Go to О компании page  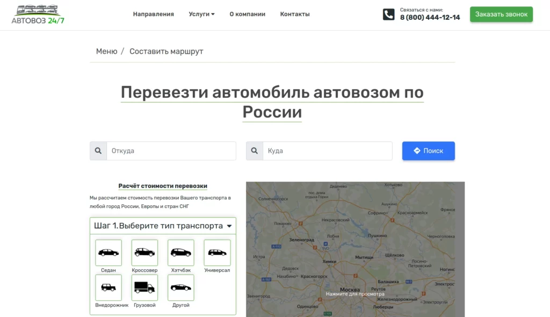[x=247, y=14]
